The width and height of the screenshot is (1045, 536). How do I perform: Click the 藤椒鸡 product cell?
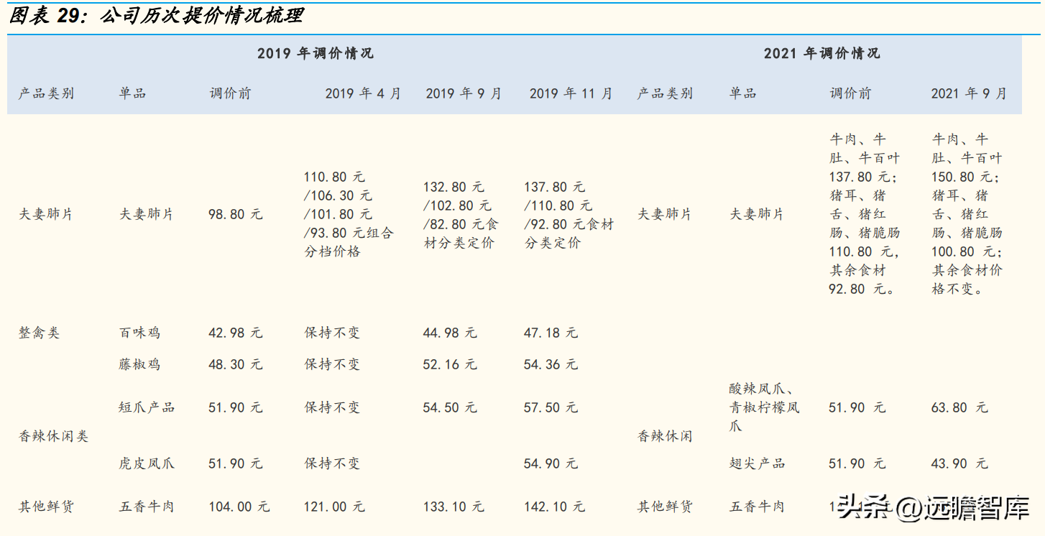[x=139, y=364]
